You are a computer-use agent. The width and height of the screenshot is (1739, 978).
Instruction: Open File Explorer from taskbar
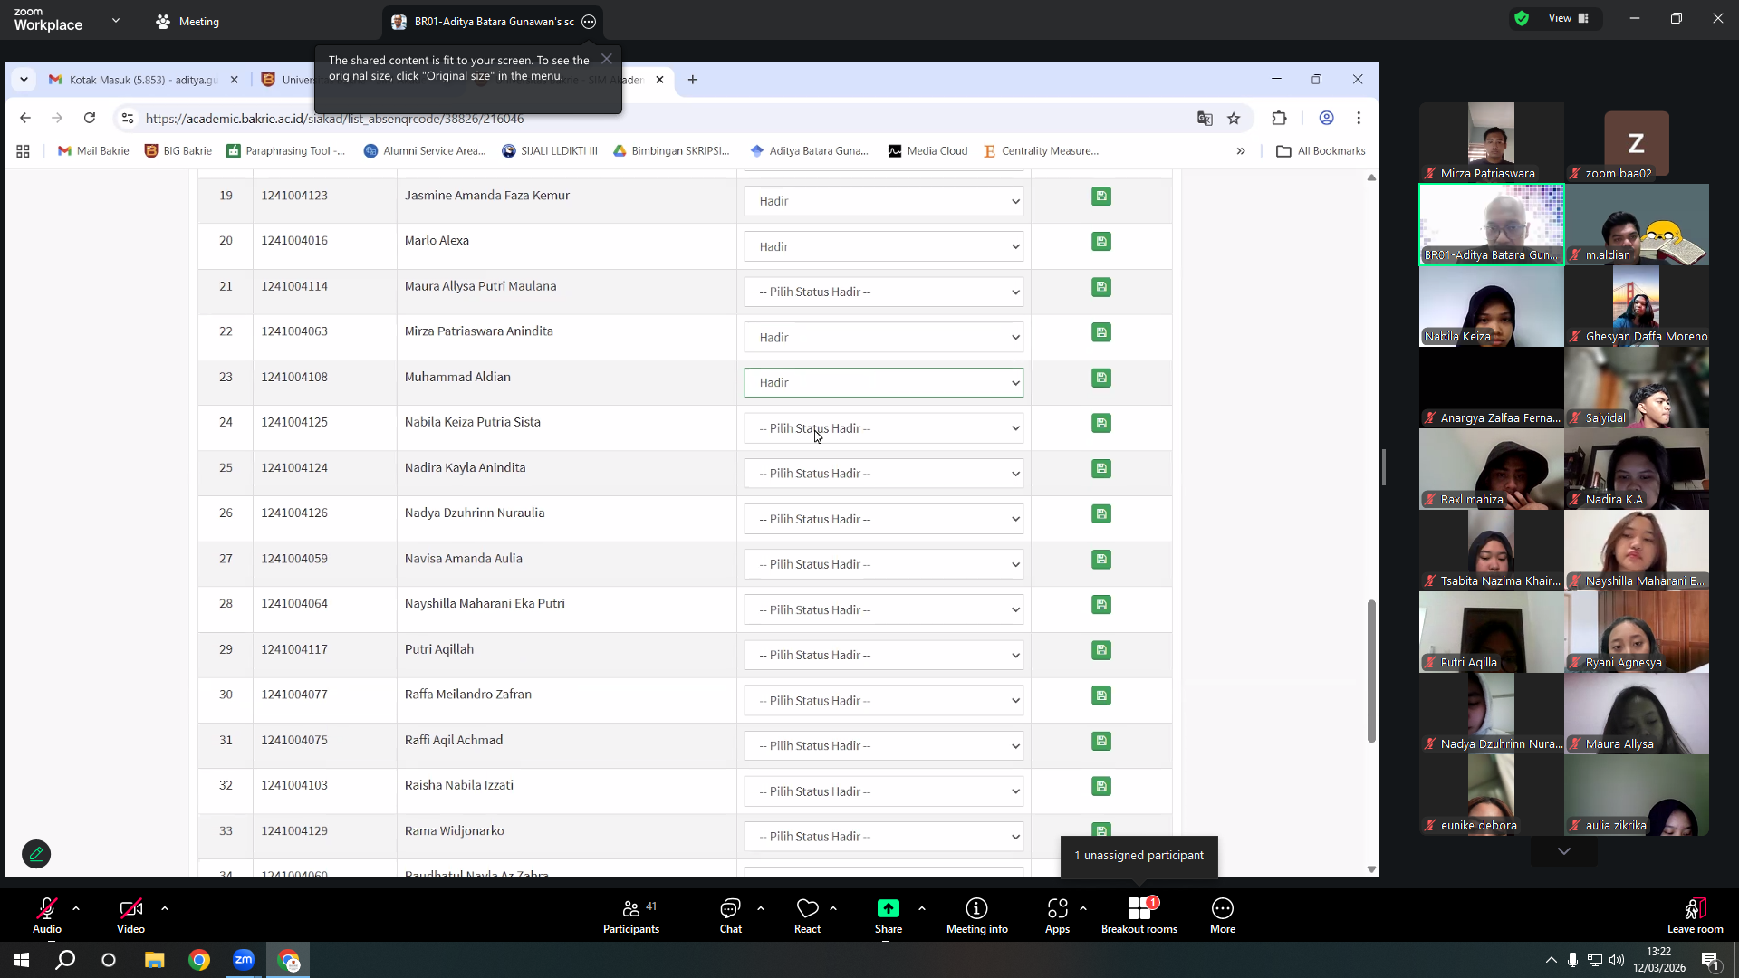pyautogui.click(x=155, y=960)
